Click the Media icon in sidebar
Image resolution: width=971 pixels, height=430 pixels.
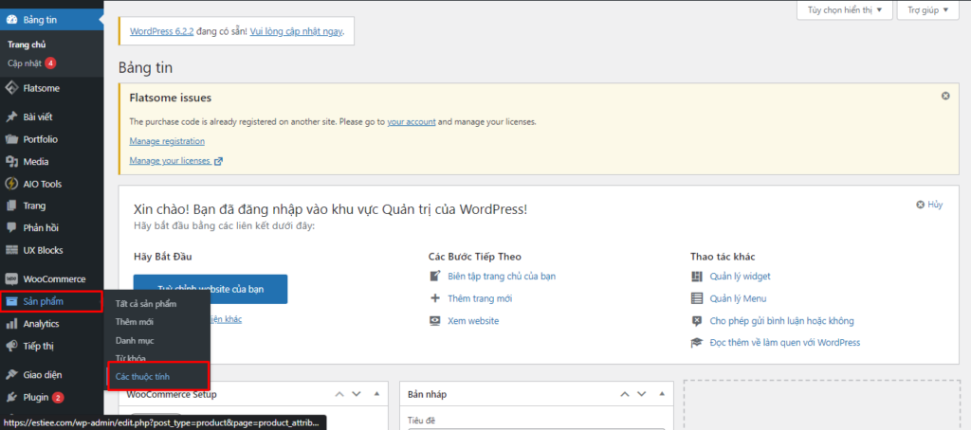click(x=11, y=161)
